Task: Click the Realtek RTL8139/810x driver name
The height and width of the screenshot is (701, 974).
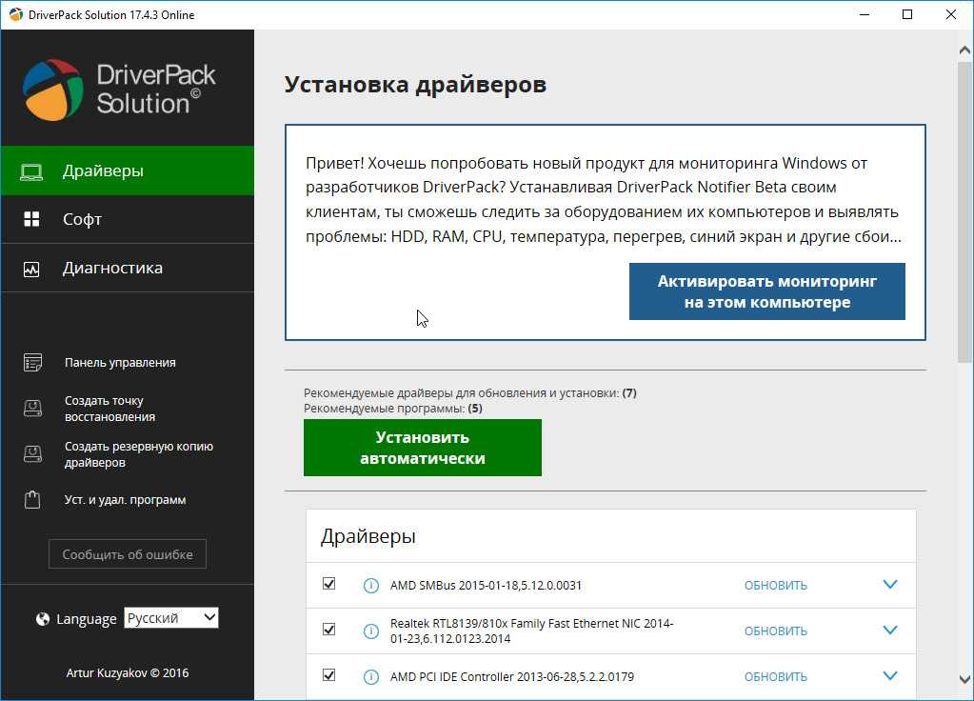Action: 531,631
